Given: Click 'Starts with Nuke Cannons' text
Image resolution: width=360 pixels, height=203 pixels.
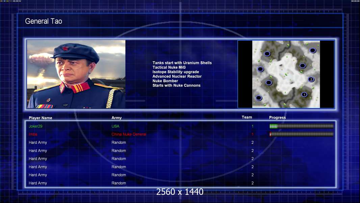Looking at the screenshot, I should (176, 85).
